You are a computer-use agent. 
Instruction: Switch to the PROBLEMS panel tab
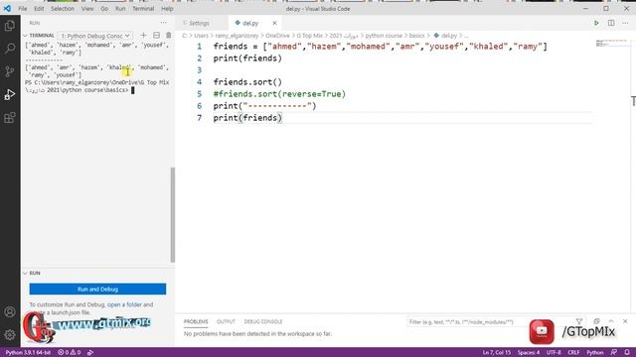[x=196, y=321]
